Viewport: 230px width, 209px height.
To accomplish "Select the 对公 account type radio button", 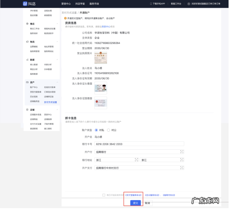I will coord(109,130).
